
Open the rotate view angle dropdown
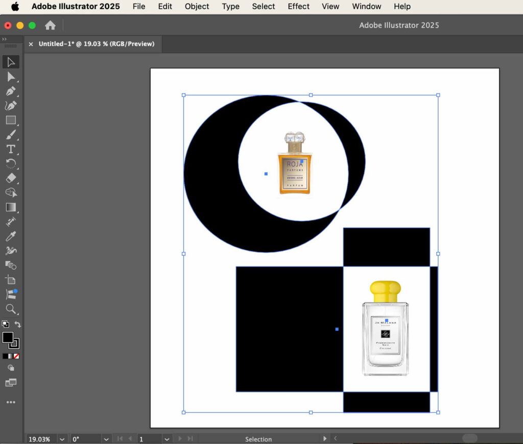click(106, 439)
